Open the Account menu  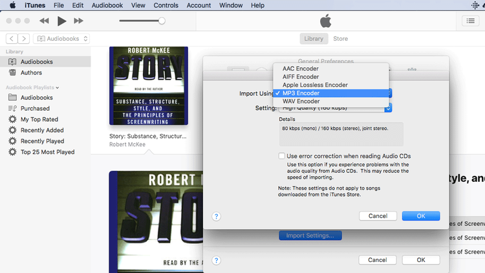pos(199,5)
